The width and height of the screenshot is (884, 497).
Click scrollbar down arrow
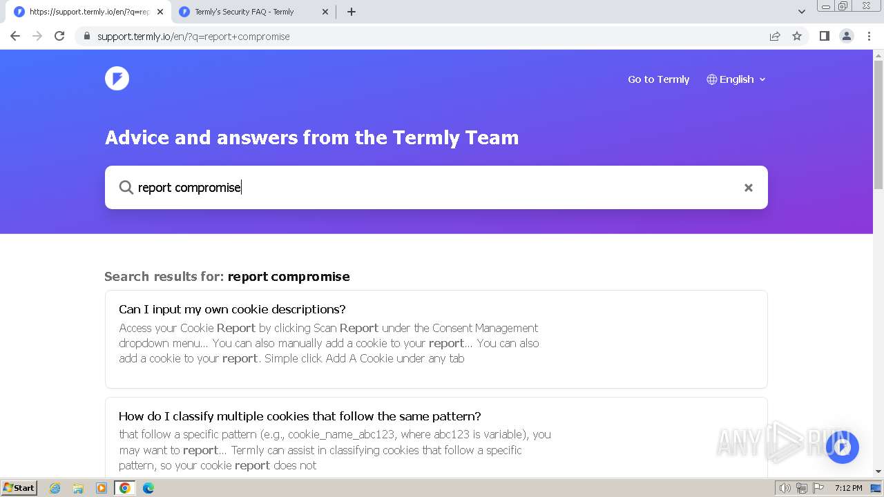click(x=878, y=471)
